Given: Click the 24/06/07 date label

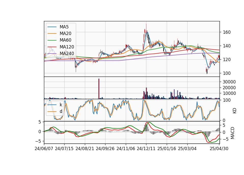Looking at the screenshot, I should pos(44,149).
